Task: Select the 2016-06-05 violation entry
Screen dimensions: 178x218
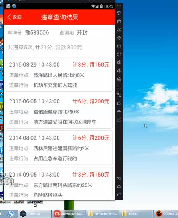Action: click(59, 111)
